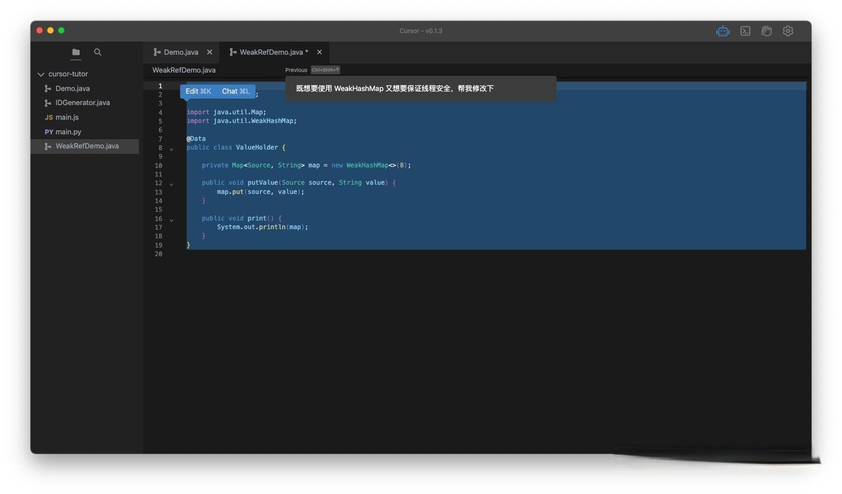Image resolution: width=842 pixels, height=494 pixels.
Task: Open the AI robot assistant icon
Action: (x=723, y=31)
